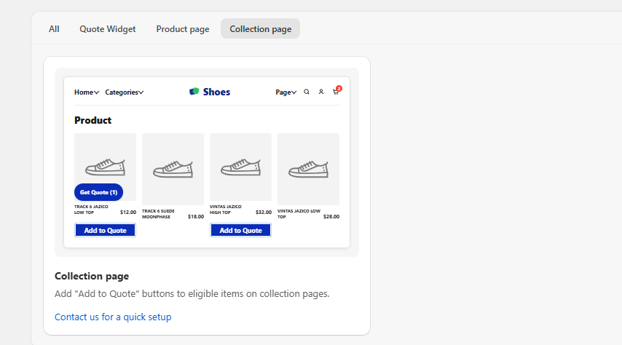Click the search magnifier icon in preview
The image size is (622, 345).
(307, 92)
